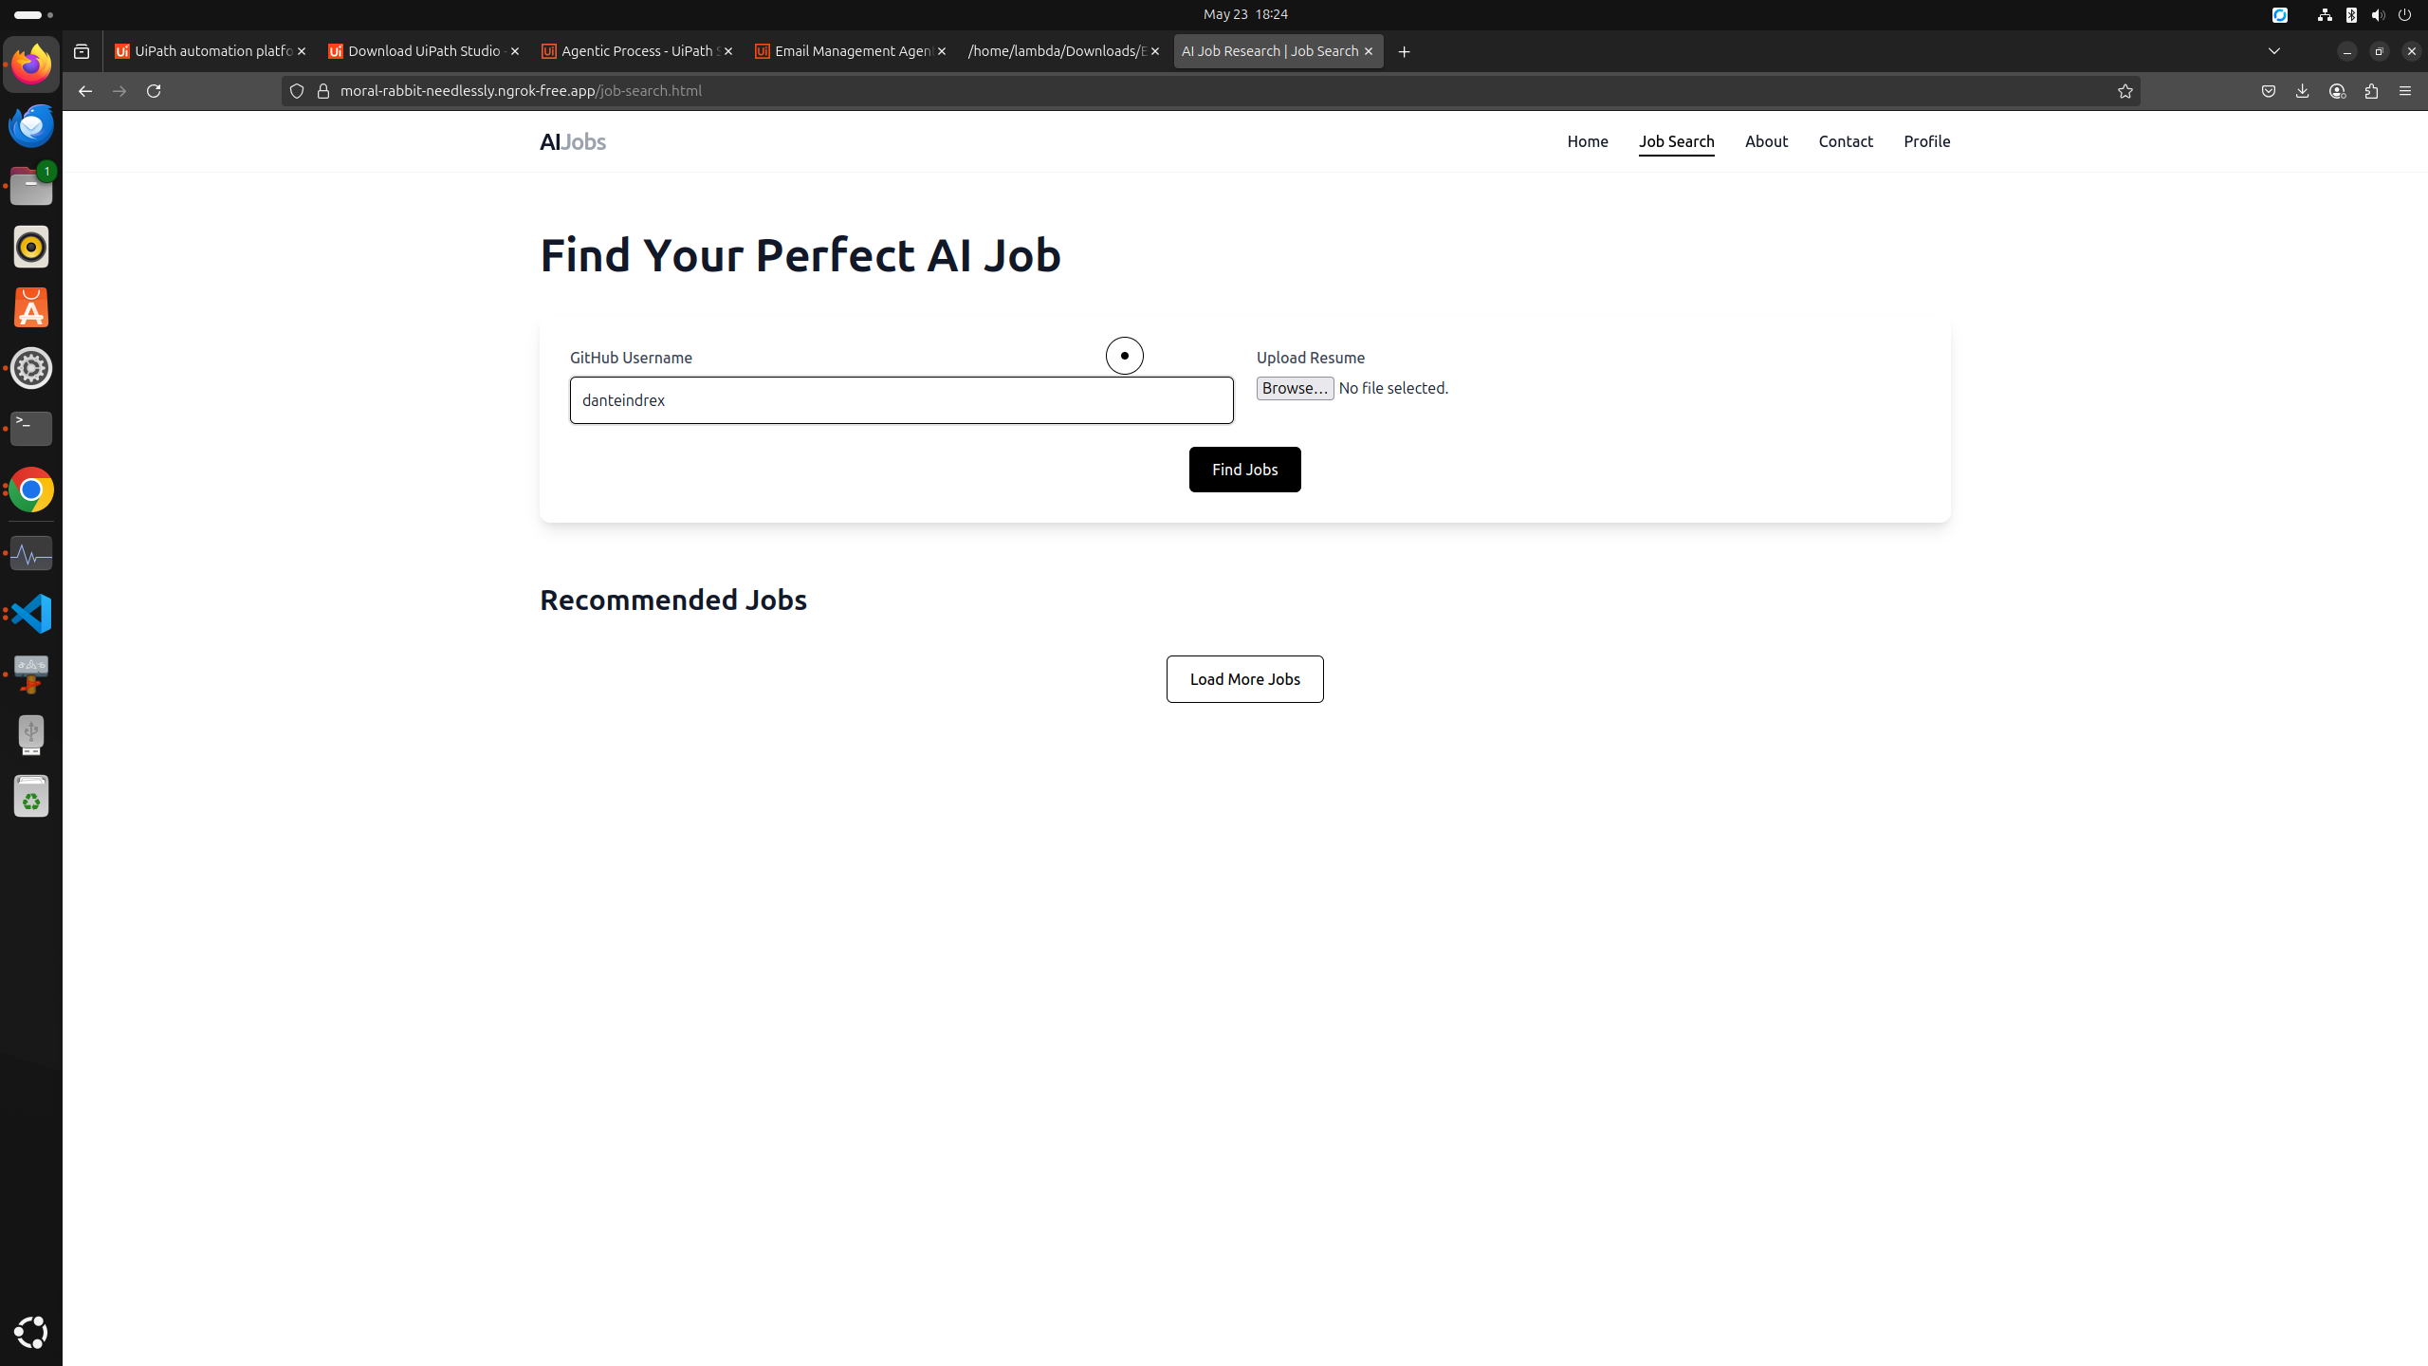This screenshot has height=1366, width=2428.
Task: Open Firefox downloads panel icon
Action: 2302,91
